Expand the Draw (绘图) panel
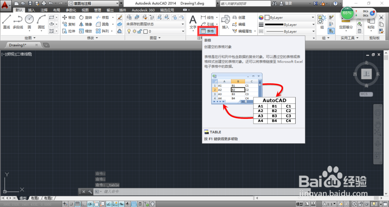The height and width of the screenshot is (207, 389). [x=30, y=38]
